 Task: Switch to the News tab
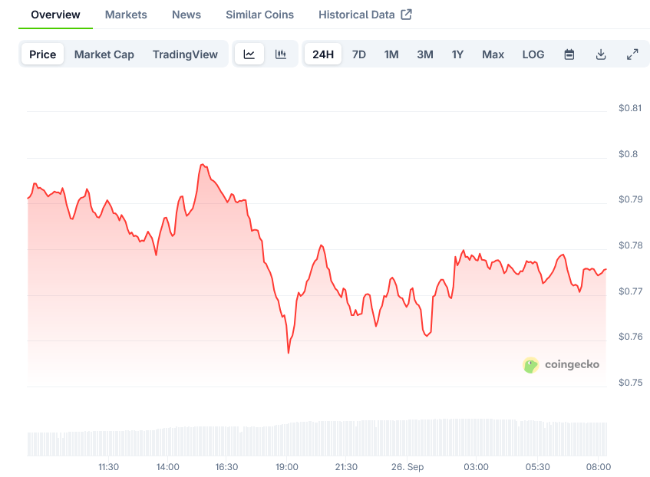[x=186, y=15]
